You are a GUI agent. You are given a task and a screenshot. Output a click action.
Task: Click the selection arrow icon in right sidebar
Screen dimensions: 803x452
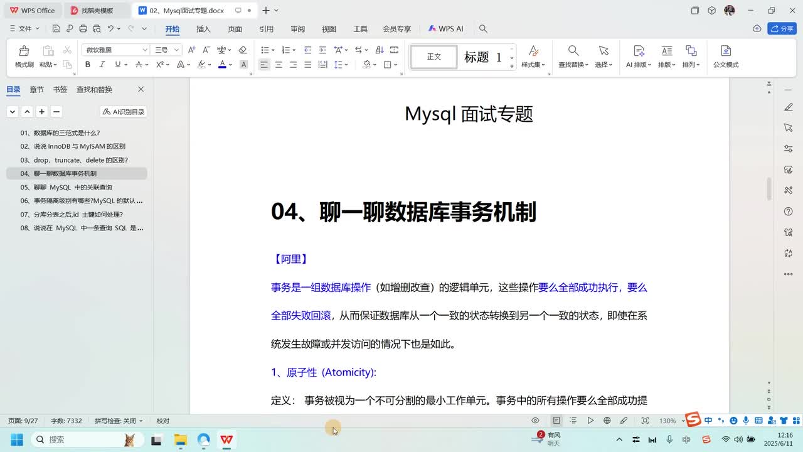point(789,128)
